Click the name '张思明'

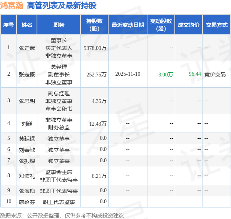[27, 101]
